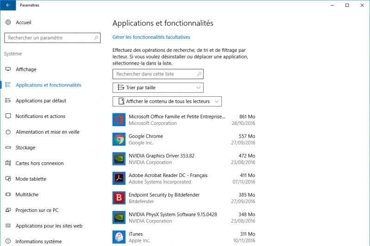Viewport: 370px width, 246px height.
Task: Select Endpoint Security by Bitdefender entry
Action: click(x=164, y=195)
